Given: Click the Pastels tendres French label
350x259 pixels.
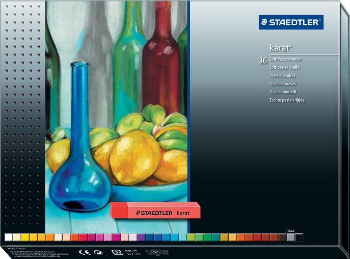Looking at the screenshot, I should [x=282, y=75].
